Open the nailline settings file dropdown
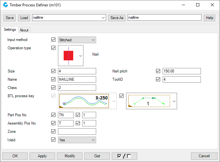This screenshot has height=162, width=220. tap(69, 18)
